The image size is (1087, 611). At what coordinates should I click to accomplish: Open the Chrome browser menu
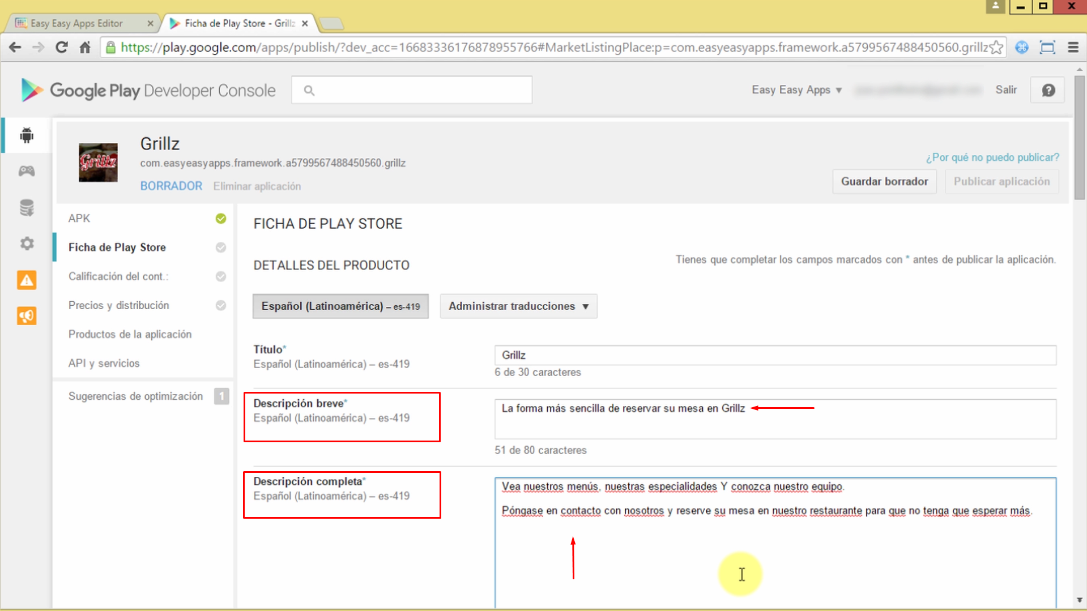click(1075, 48)
